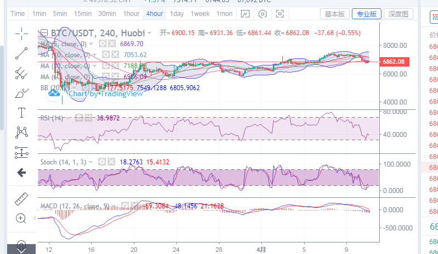Expand MA (5, close, 0) dropdown arrow
Screen dimensions: 438x254
click(x=91, y=44)
